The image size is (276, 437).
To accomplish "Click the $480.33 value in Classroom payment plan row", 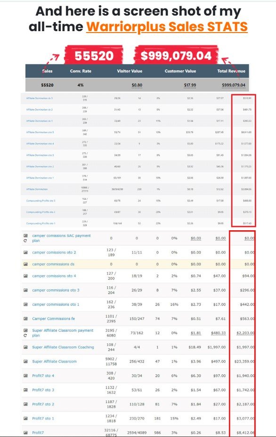I will (219, 333).
